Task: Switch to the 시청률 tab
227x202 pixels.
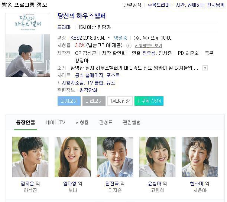Action: tap(82, 122)
